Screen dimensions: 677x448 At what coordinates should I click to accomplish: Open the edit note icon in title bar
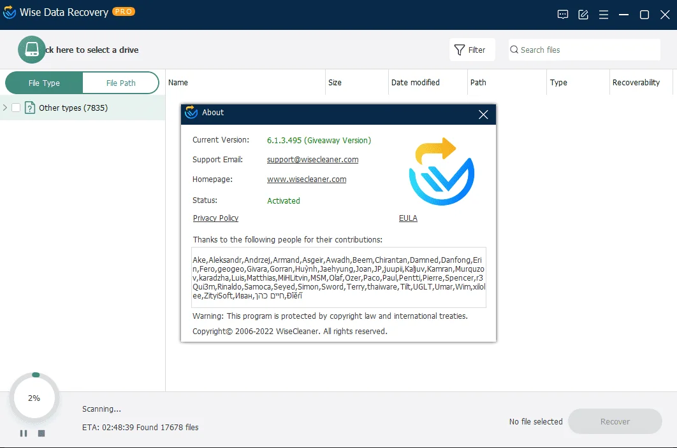(x=583, y=15)
